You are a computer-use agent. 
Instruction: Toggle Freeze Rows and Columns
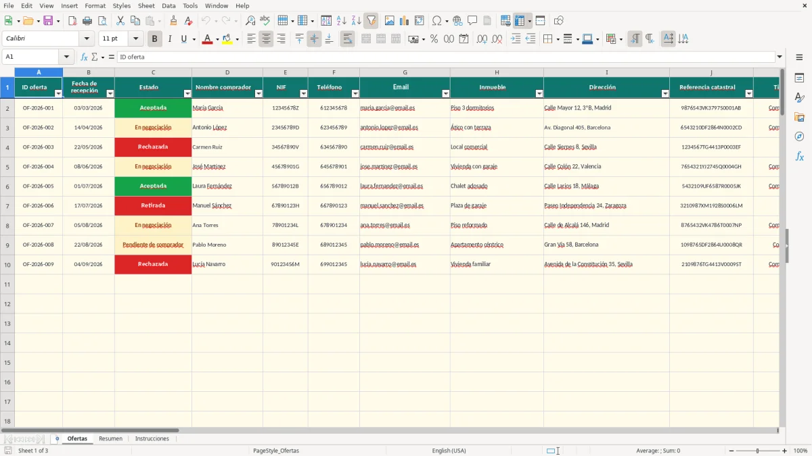tap(520, 21)
